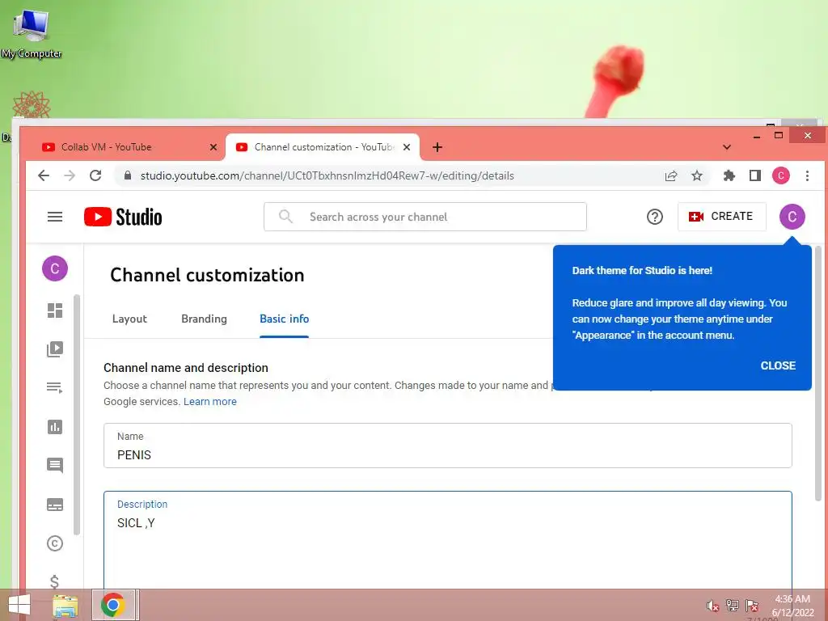Expand the tab search chevron
828x621 pixels.
(727, 147)
